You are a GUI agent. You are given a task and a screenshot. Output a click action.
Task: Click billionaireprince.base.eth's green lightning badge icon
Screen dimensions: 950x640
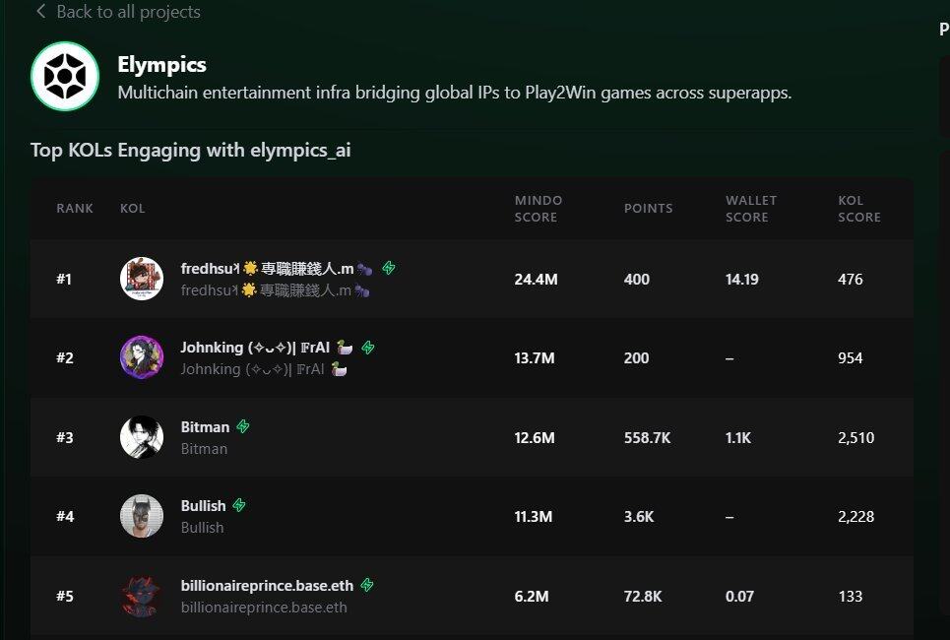point(366,586)
